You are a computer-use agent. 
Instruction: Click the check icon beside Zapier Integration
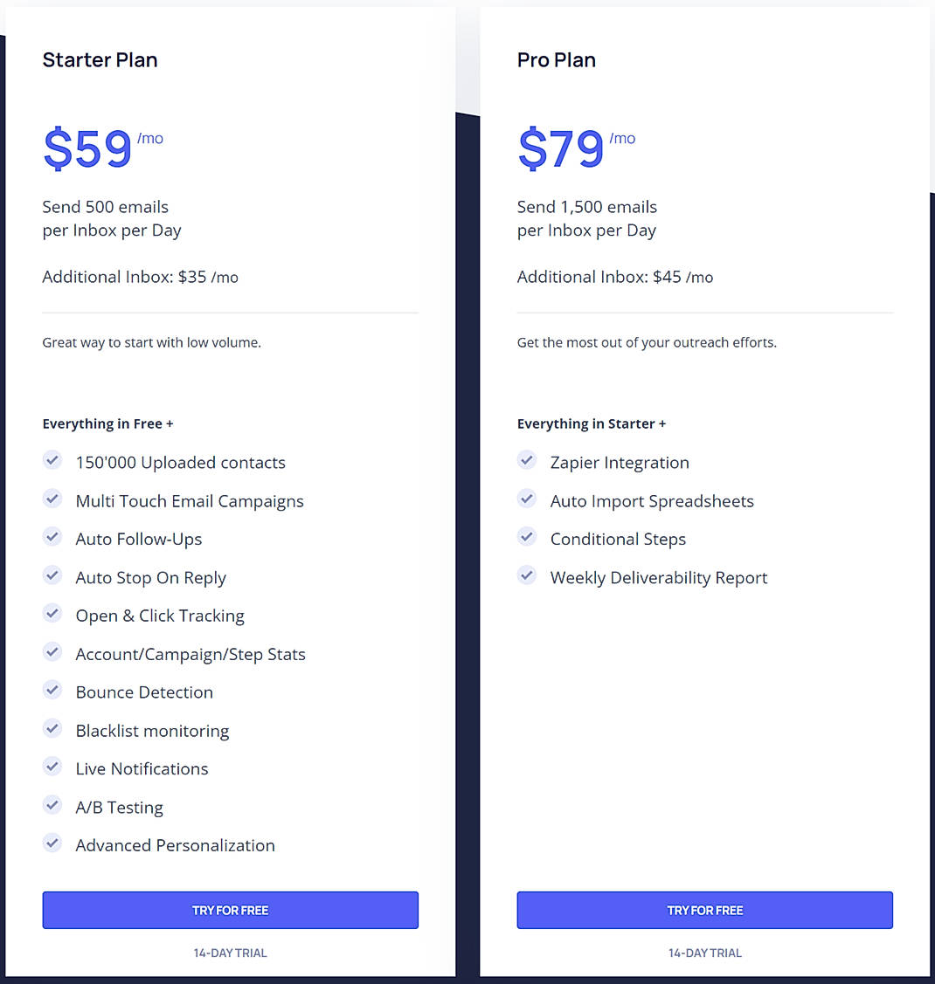527,460
